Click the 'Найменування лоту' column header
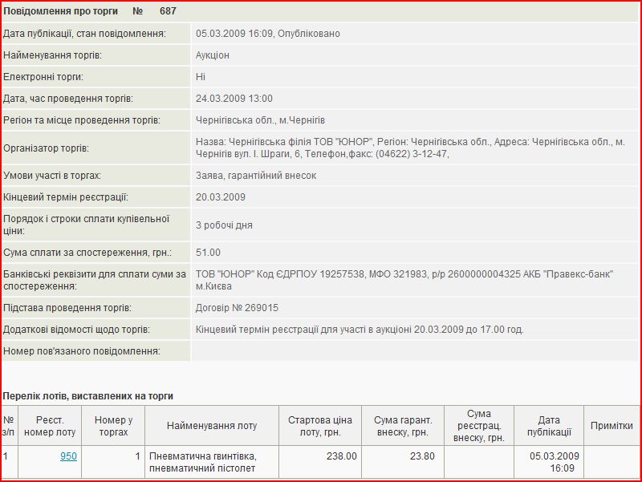Image resolution: width=642 pixels, height=482 pixels. [x=212, y=426]
